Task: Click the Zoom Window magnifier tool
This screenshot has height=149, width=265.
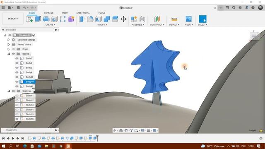Action: tap(136, 130)
